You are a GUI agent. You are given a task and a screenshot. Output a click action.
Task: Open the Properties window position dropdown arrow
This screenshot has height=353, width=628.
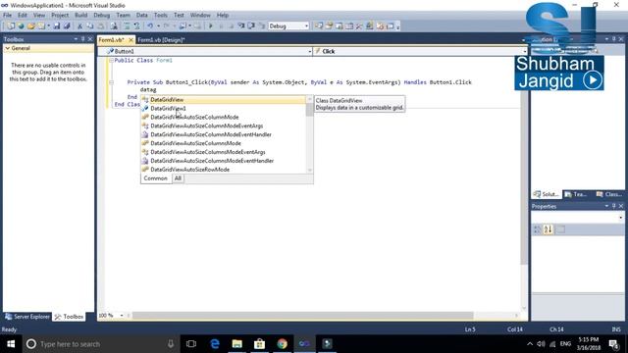(x=606, y=206)
